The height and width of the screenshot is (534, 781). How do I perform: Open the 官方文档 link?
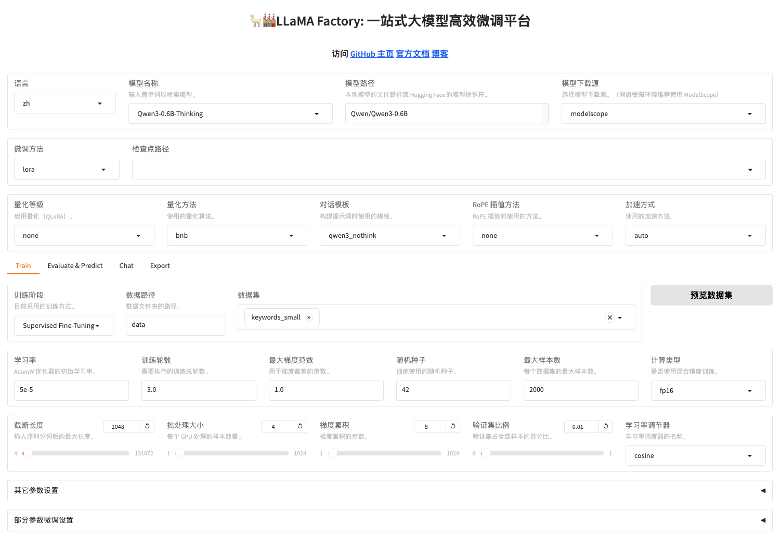click(x=413, y=54)
